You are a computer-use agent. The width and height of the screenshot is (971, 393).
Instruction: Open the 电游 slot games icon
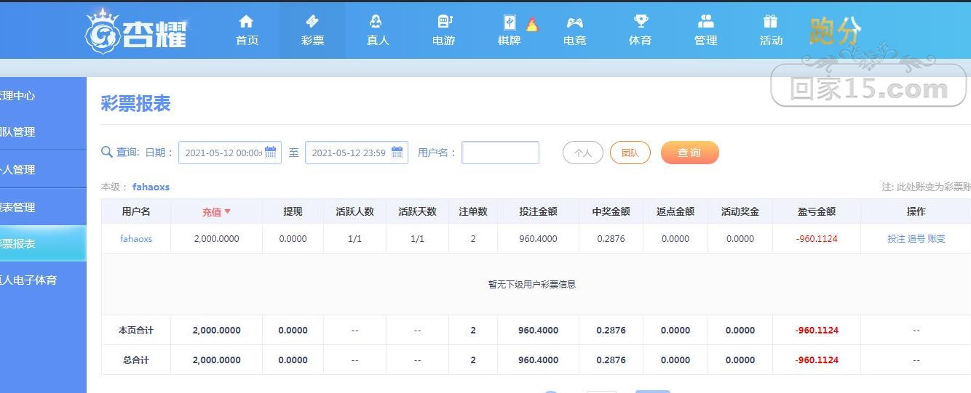(x=444, y=22)
